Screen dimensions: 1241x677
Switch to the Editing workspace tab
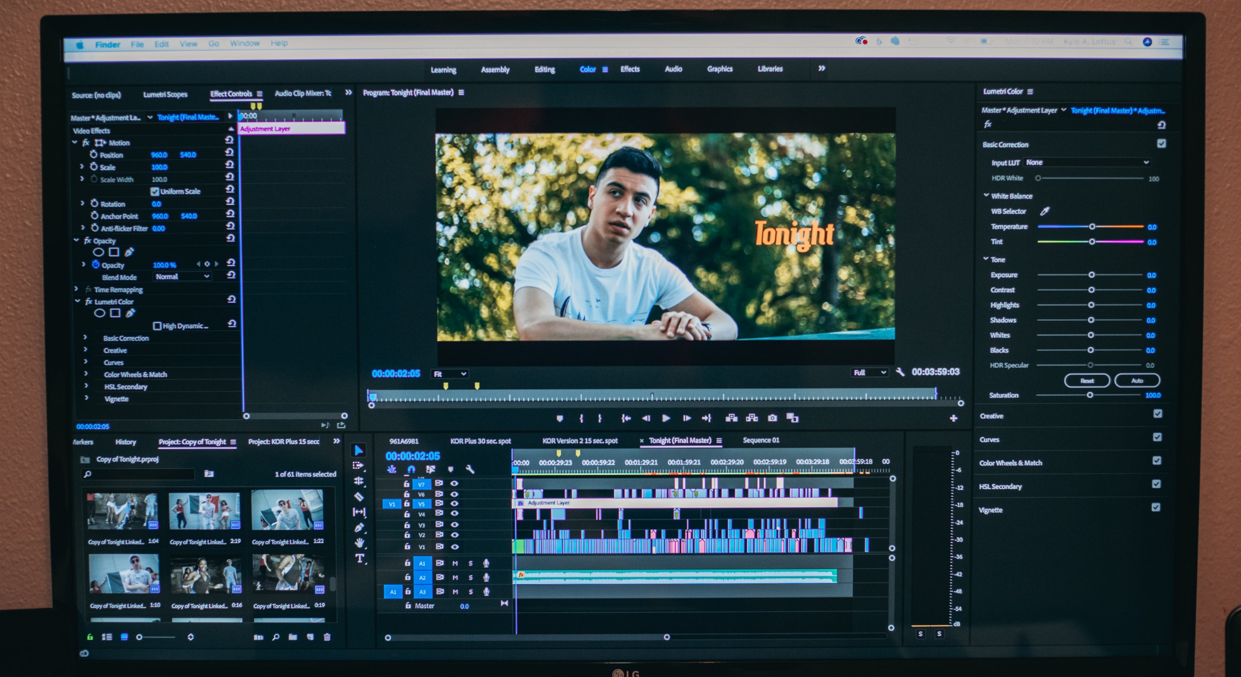point(544,70)
